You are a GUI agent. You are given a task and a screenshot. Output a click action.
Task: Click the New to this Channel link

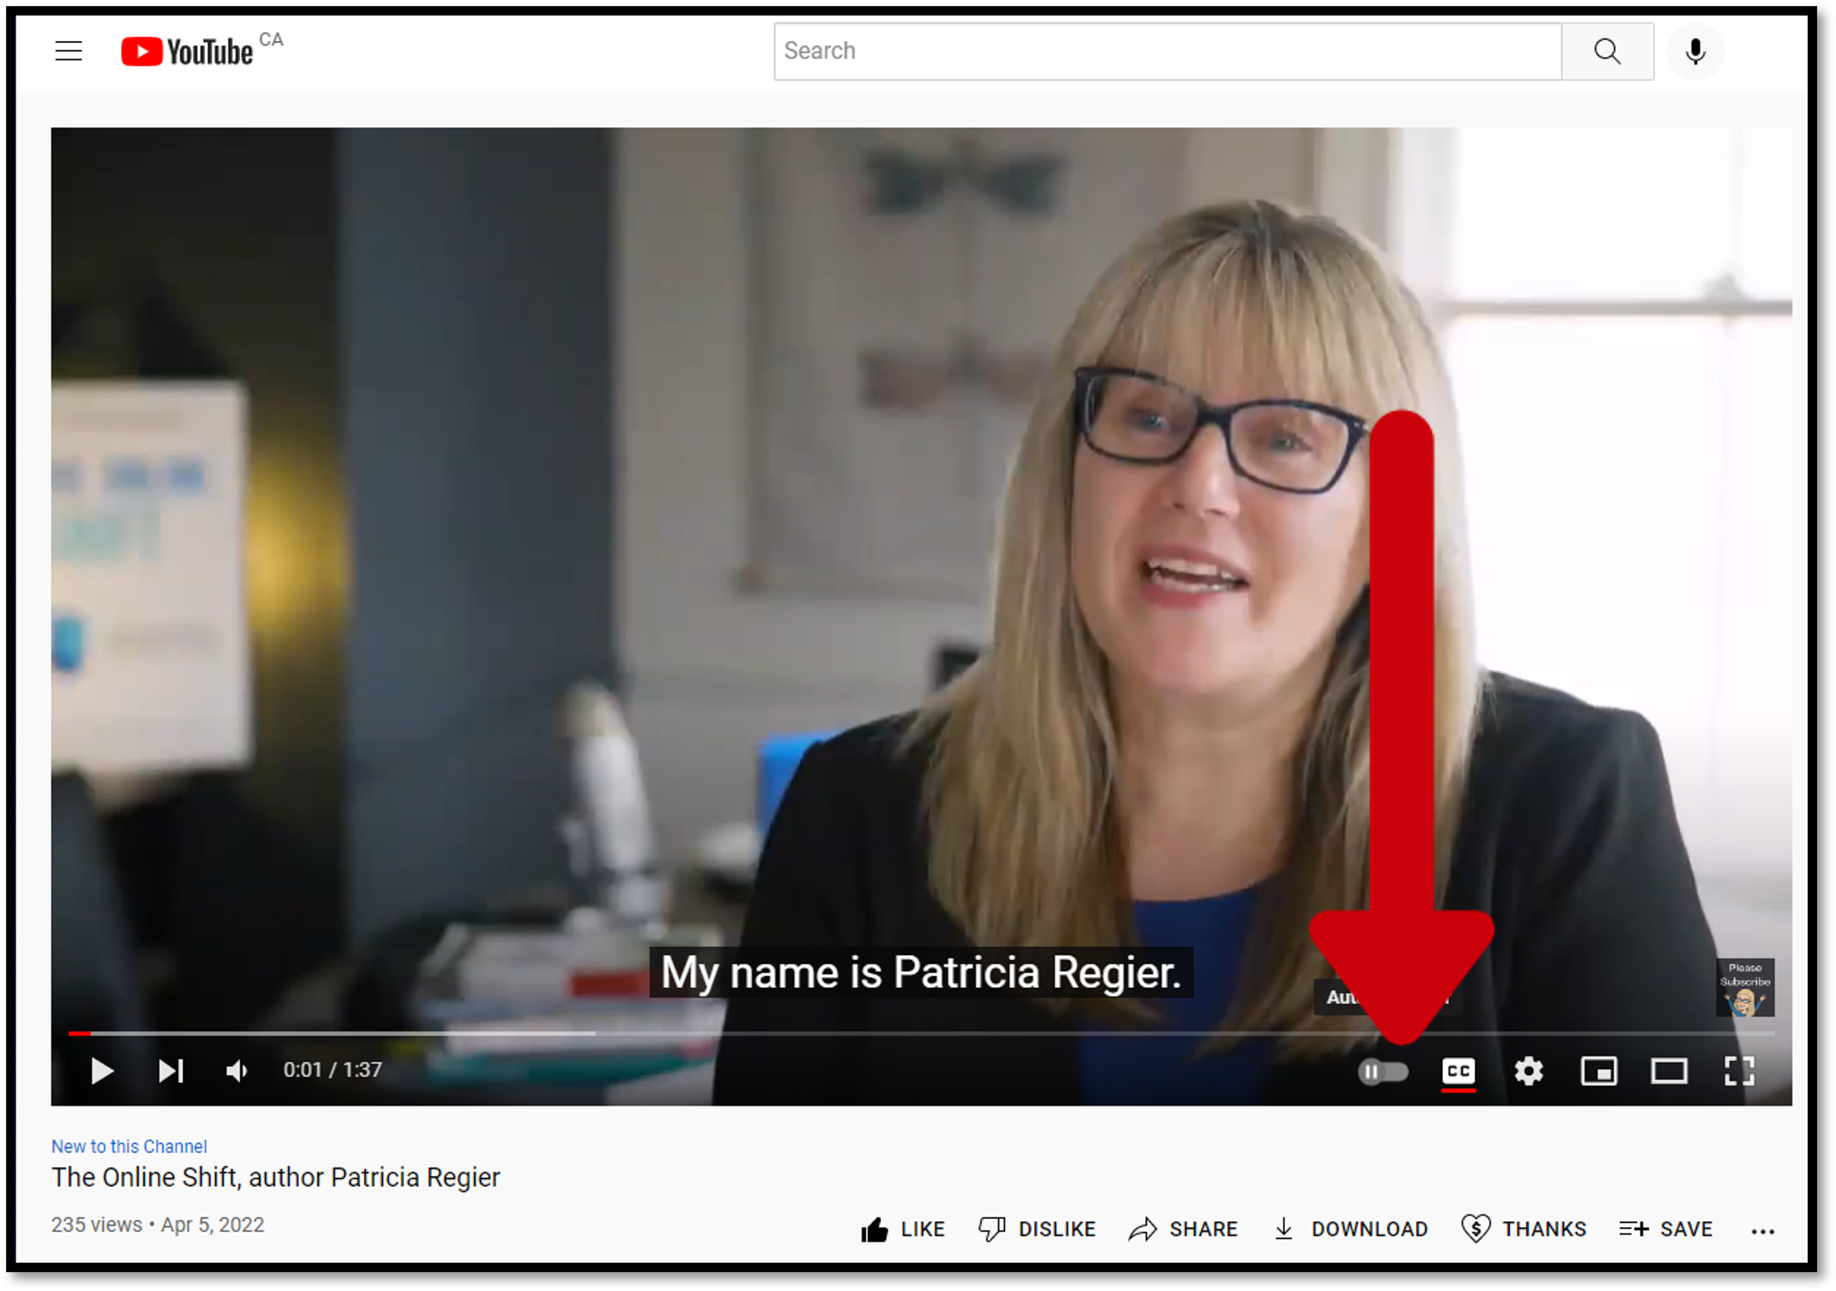click(128, 1146)
